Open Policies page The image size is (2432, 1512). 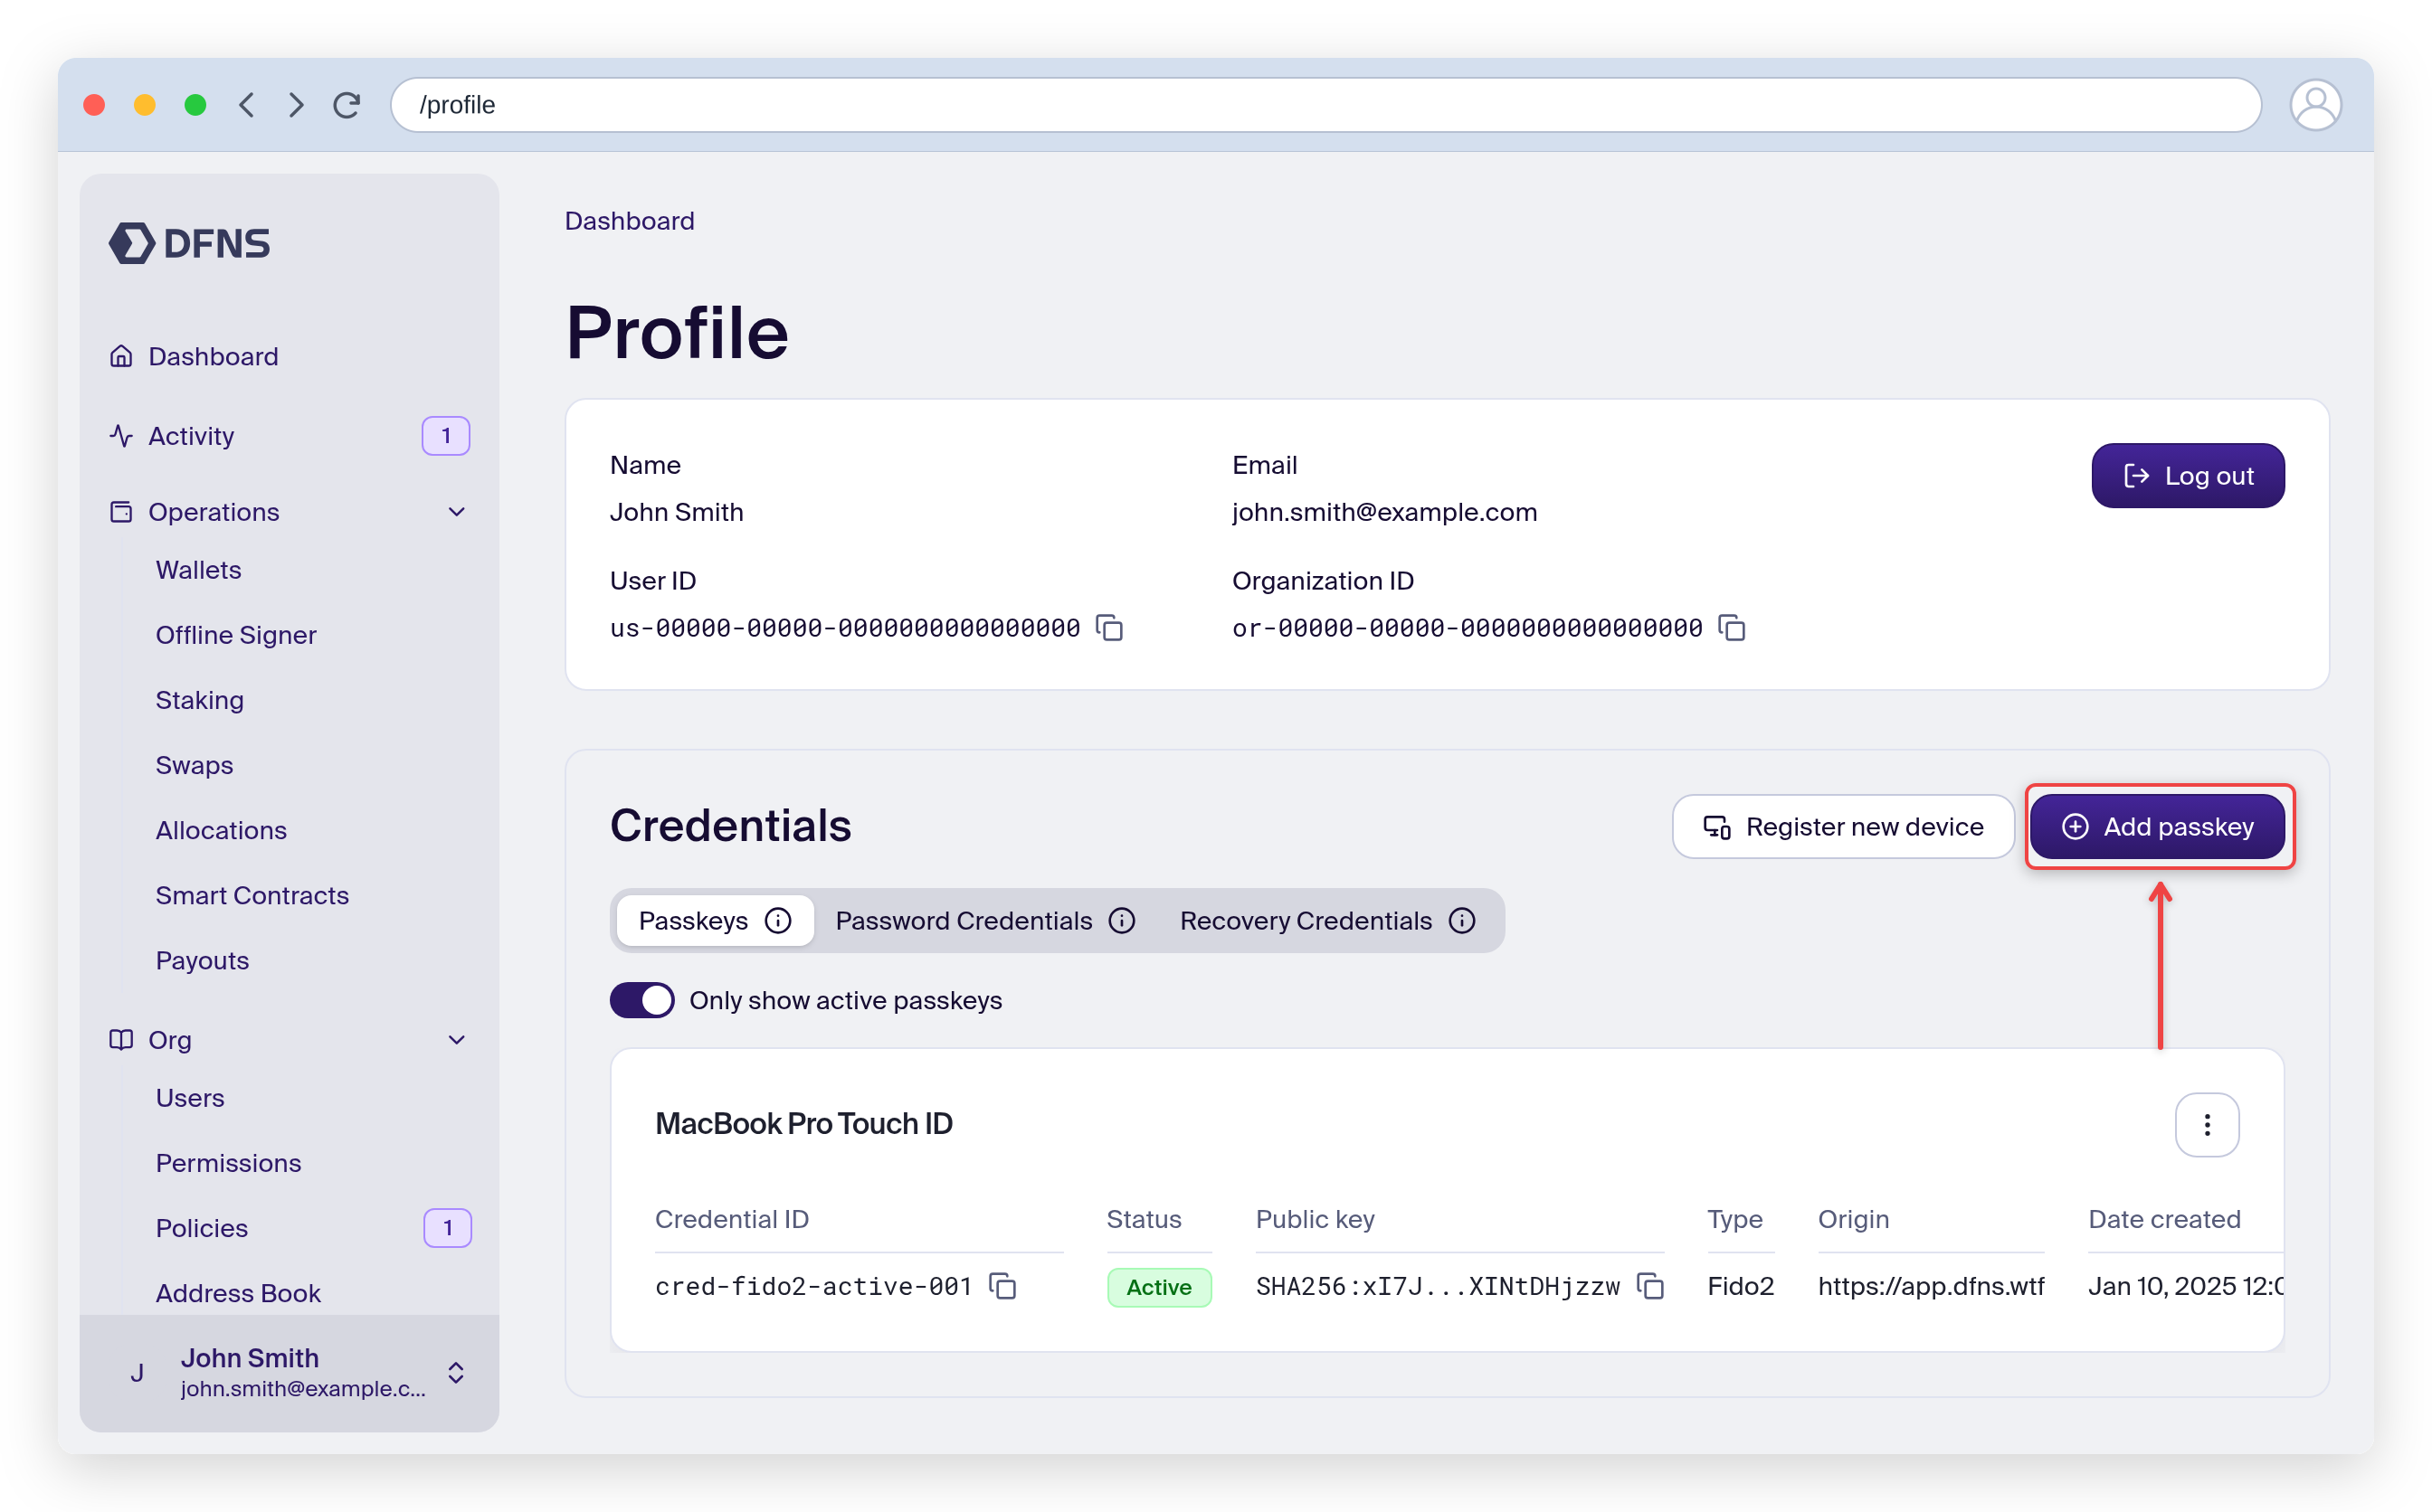[201, 1228]
